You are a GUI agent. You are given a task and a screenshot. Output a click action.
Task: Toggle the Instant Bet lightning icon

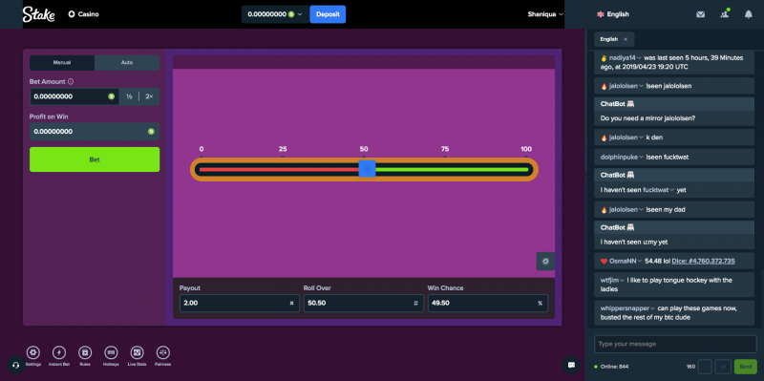click(x=59, y=352)
